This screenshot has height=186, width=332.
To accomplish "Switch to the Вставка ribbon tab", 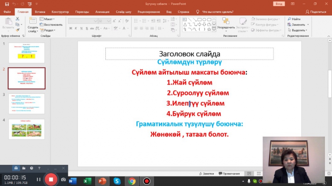I will (40, 12).
